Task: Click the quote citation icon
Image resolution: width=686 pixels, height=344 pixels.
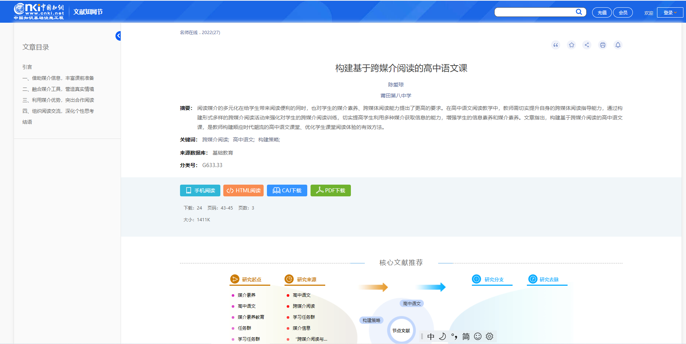Action: pyautogui.click(x=555, y=45)
